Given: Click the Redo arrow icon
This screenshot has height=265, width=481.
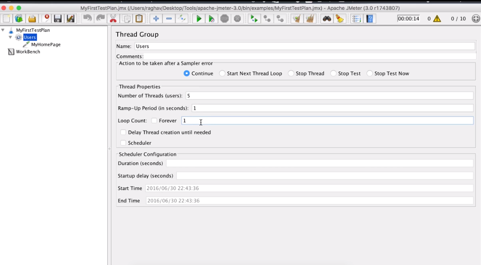Looking at the screenshot, I should pos(100,19).
